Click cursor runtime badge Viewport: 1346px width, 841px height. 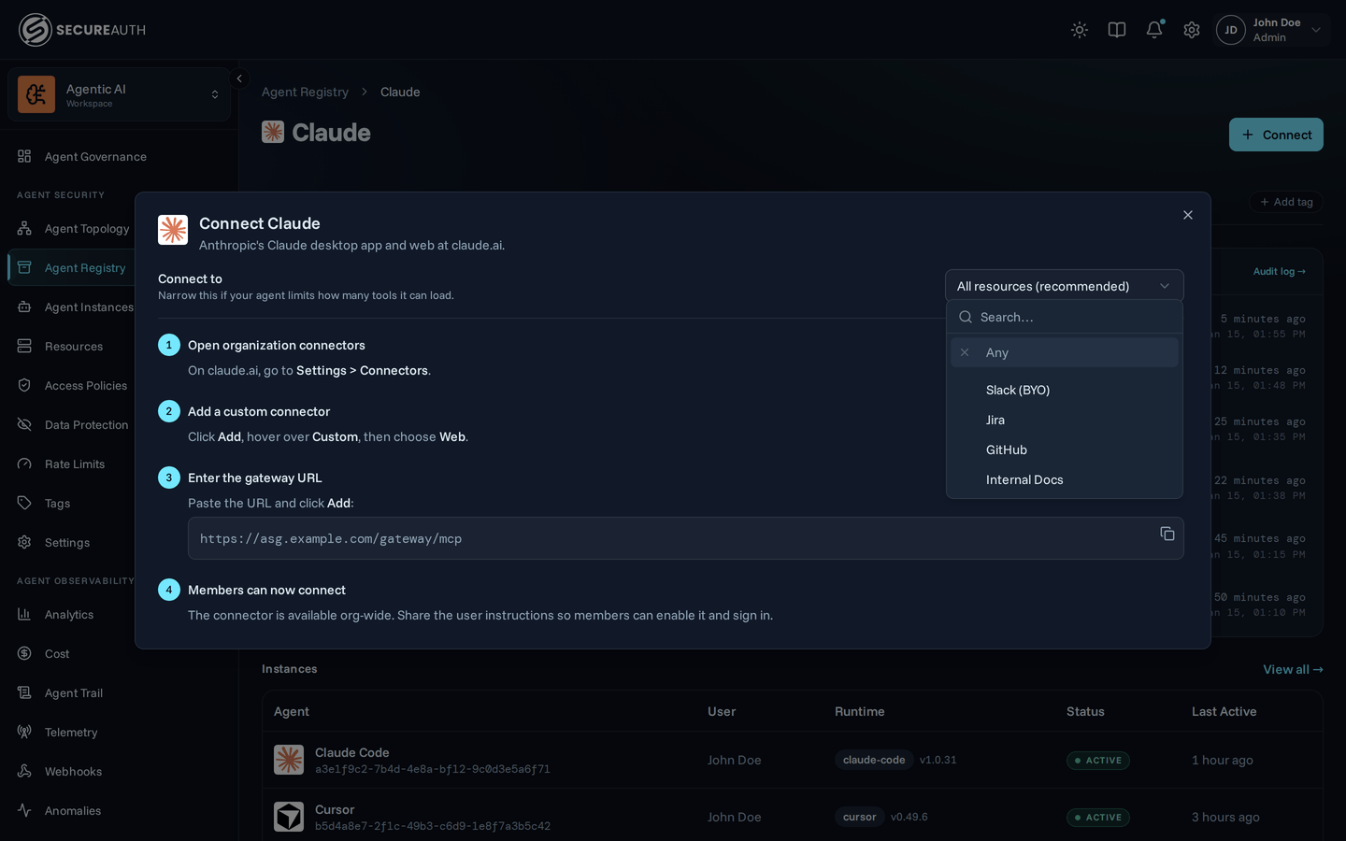[859, 817]
